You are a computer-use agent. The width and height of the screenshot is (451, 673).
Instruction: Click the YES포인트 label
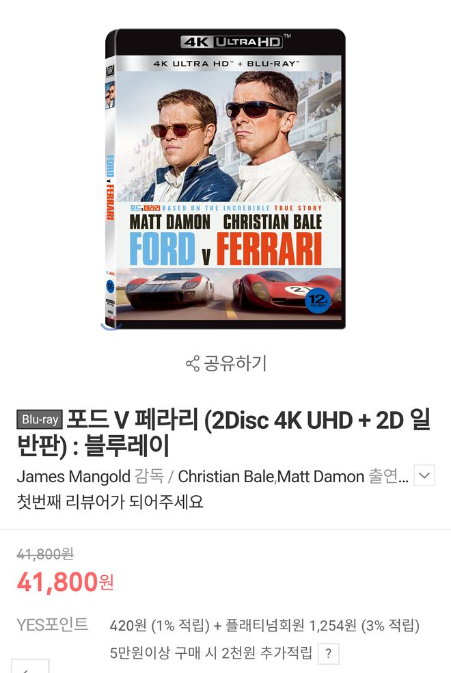[x=53, y=624]
